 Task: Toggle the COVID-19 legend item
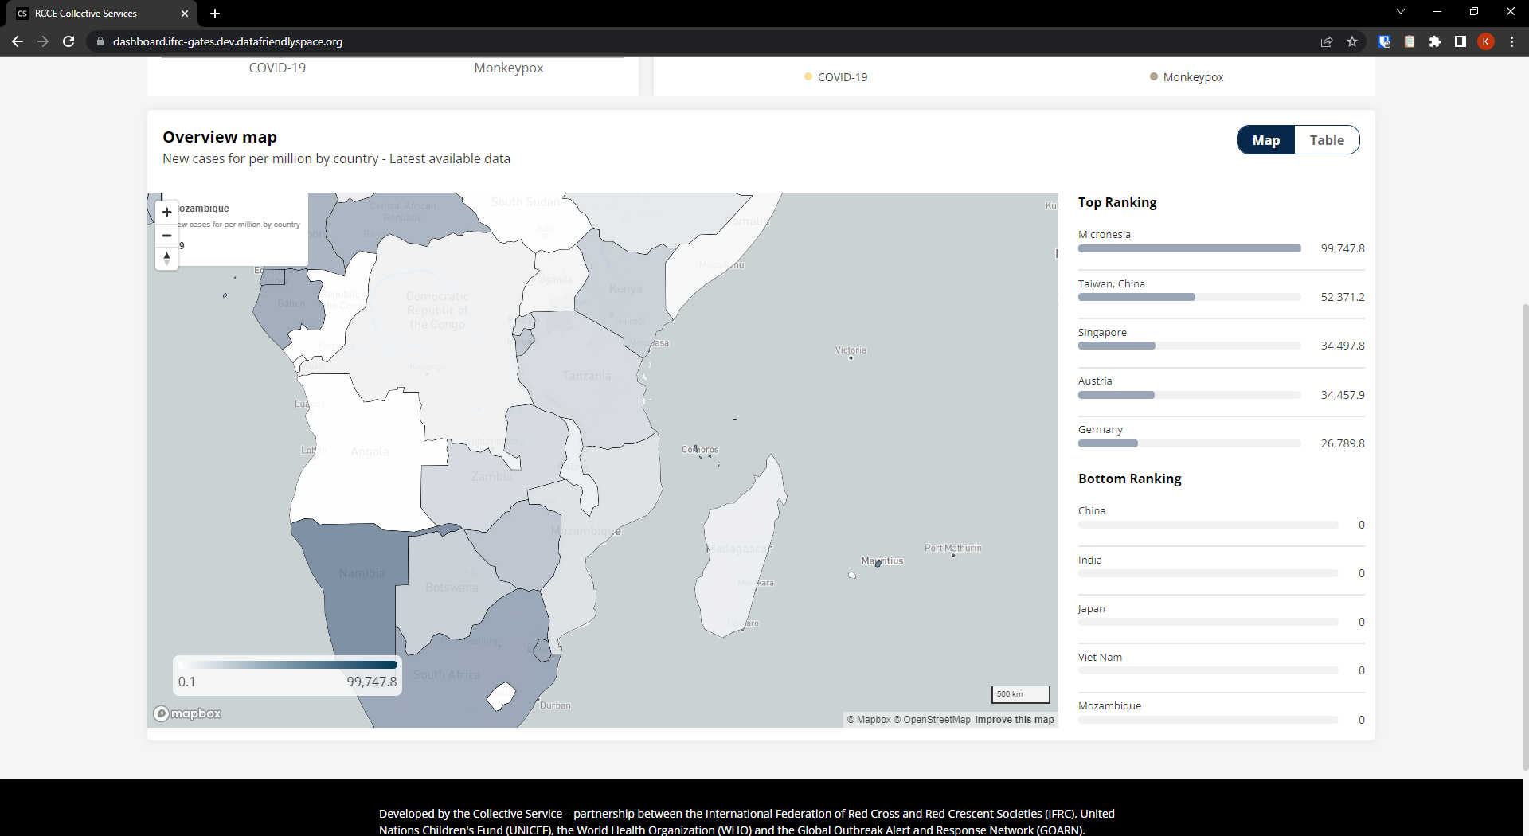pos(835,76)
